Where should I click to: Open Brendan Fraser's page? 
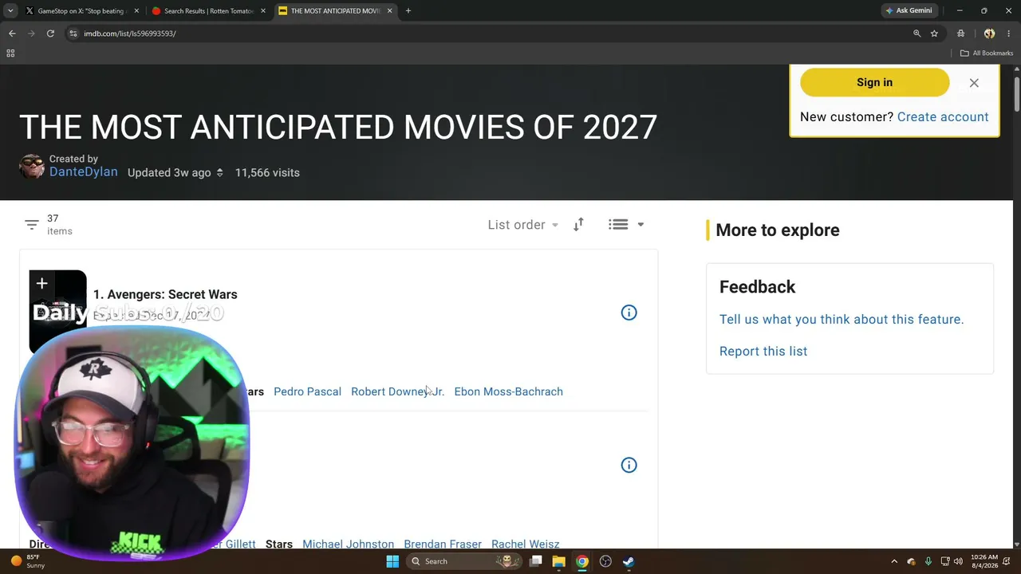pos(443,544)
